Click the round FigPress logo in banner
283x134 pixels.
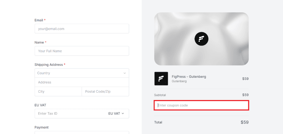(x=201, y=39)
